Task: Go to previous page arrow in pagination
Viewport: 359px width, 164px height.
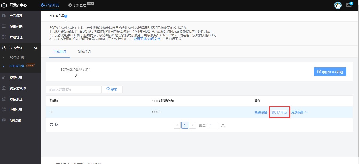Action: pos(177,125)
